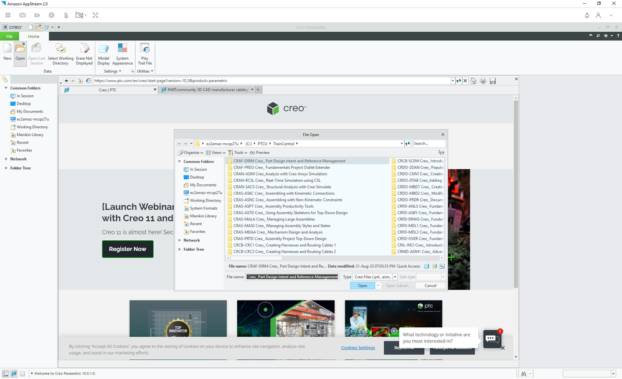Image resolution: width=622 pixels, height=379 pixels.
Task: Click the Search field in File Open dialog
Action: [429, 144]
